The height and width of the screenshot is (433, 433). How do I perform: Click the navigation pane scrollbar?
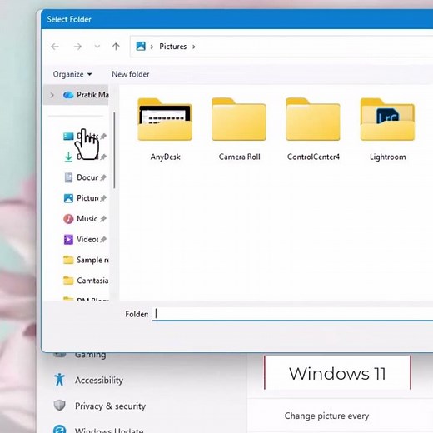(x=114, y=150)
